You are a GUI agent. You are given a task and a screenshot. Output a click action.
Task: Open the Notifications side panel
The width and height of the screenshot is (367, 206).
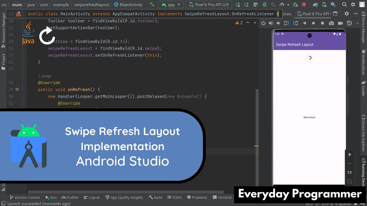click(364, 62)
